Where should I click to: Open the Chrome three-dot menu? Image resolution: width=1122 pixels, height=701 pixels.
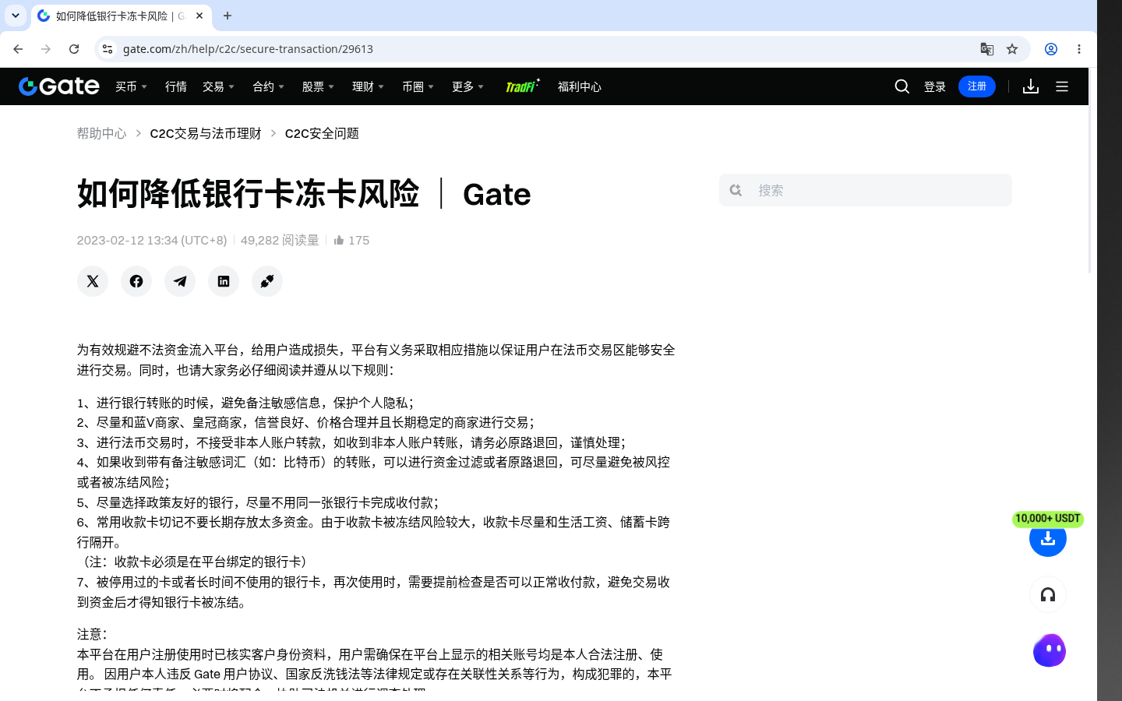[x=1079, y=49]
